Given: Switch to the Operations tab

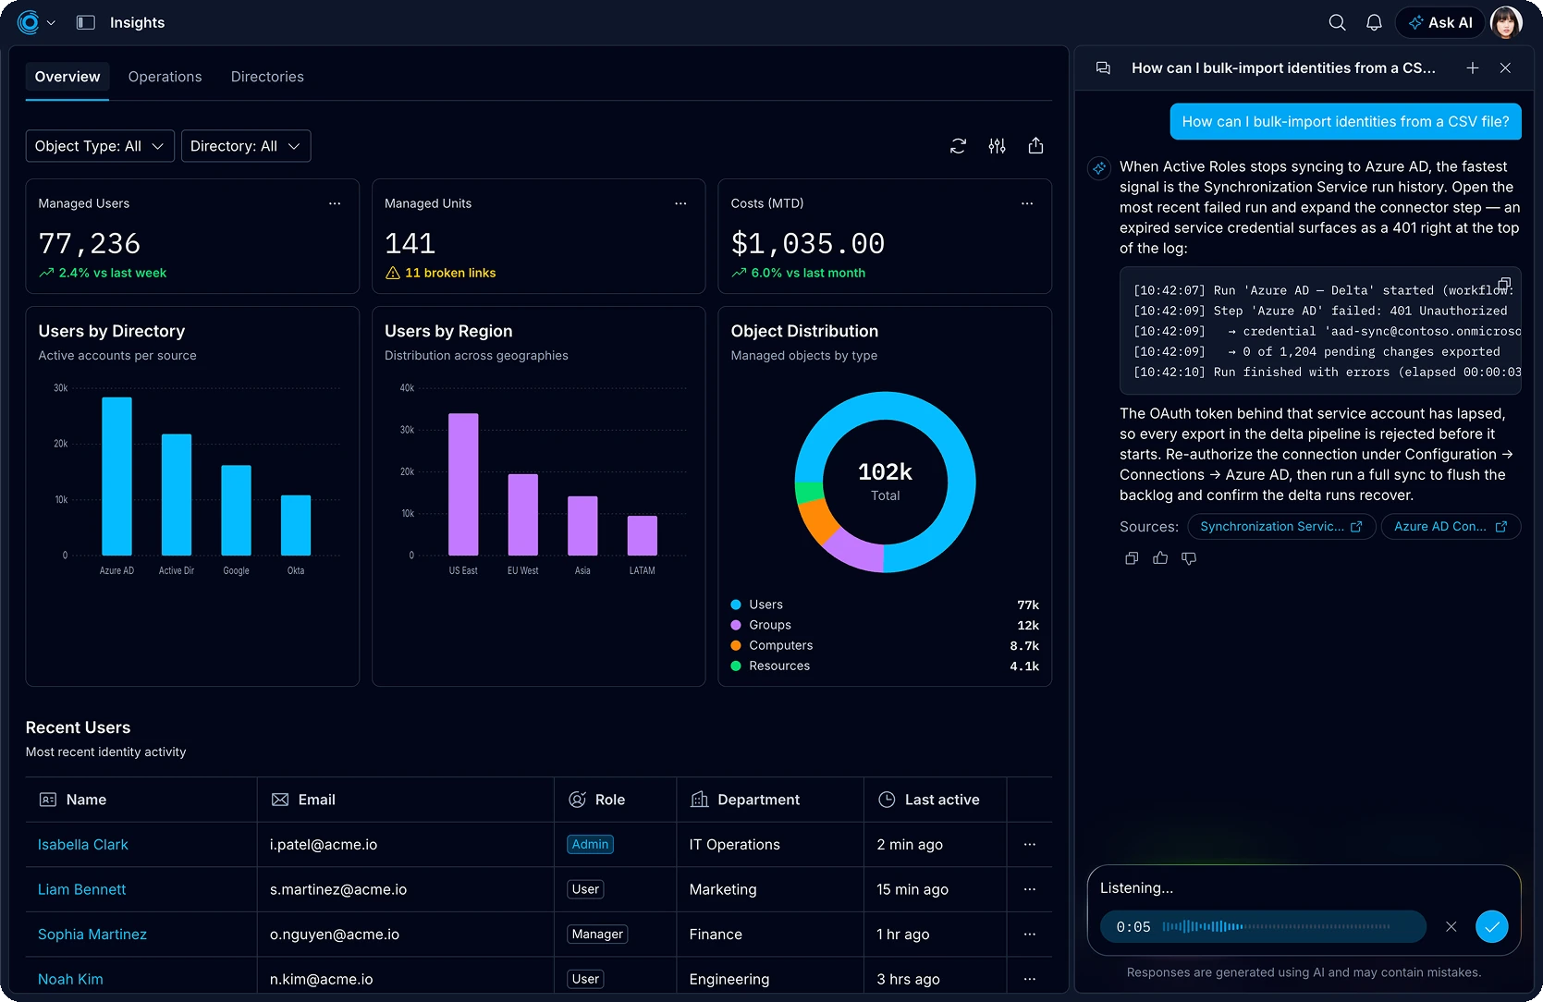Looking at the screenshot, I should point(165,77).
